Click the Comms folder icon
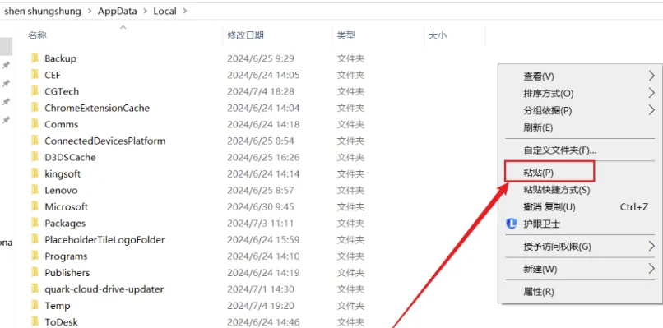Viewport: 663px width, 328px height. point(35,124)
